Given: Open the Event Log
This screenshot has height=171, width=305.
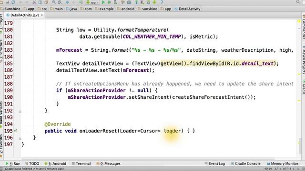Looking at the screenshot, I should click(x=215, y=163).
